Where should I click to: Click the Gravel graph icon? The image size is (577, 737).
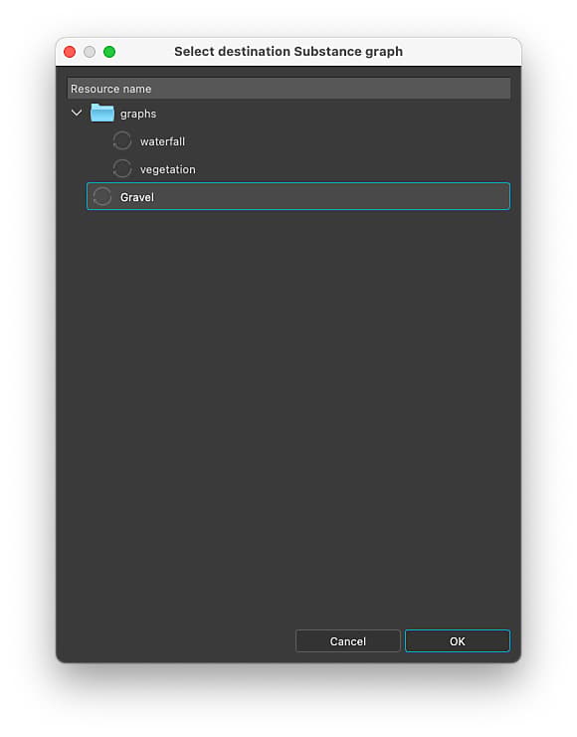point(102,196)
